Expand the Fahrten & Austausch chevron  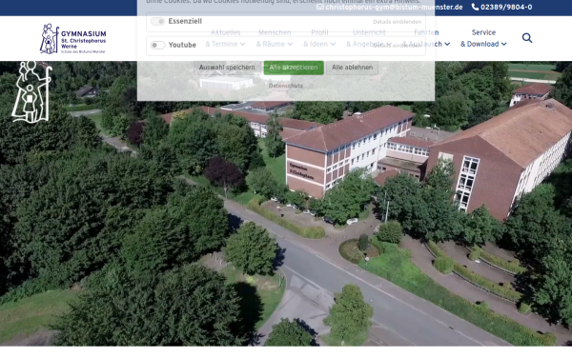click(x=447, y=44)
